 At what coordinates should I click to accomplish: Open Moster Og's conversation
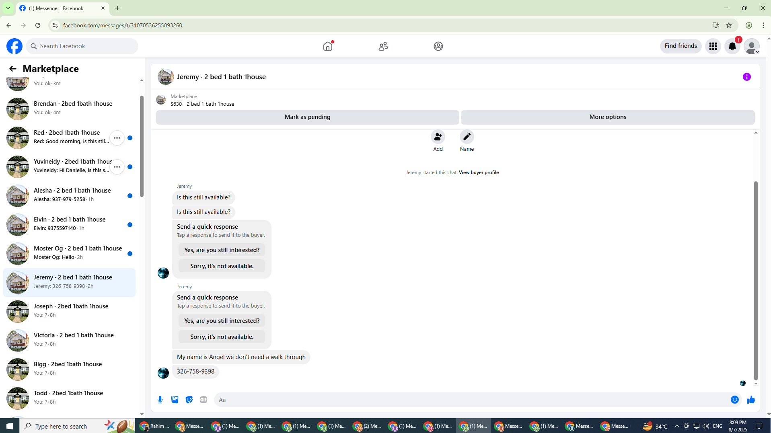pyautogui.click(x=69, y=254)
